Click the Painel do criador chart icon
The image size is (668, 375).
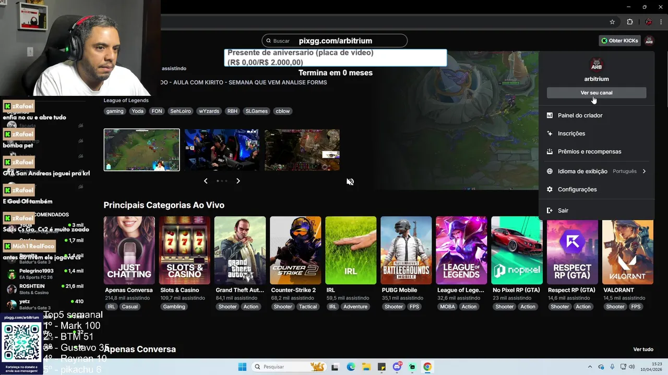(550, 115)
